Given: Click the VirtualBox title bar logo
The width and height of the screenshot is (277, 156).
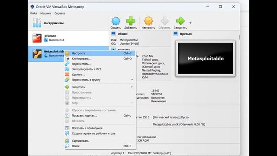Looking at the screenshot, I should [32, 7].
